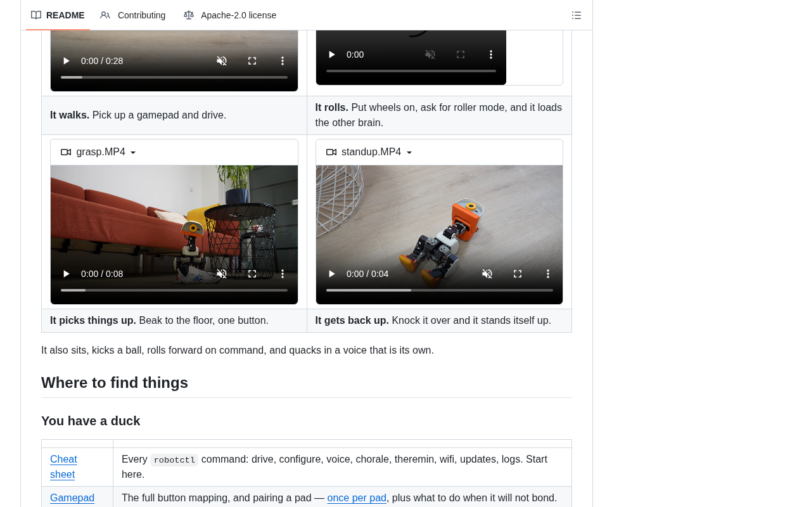Enter fullscreen on grasp.MP4 video

pyautogui.click(x=252, y=274)
